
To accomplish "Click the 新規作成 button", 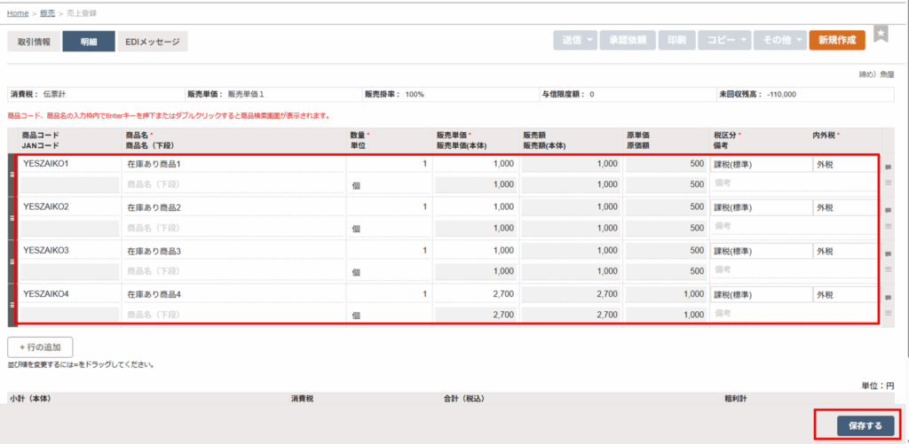I will [837, 41].
